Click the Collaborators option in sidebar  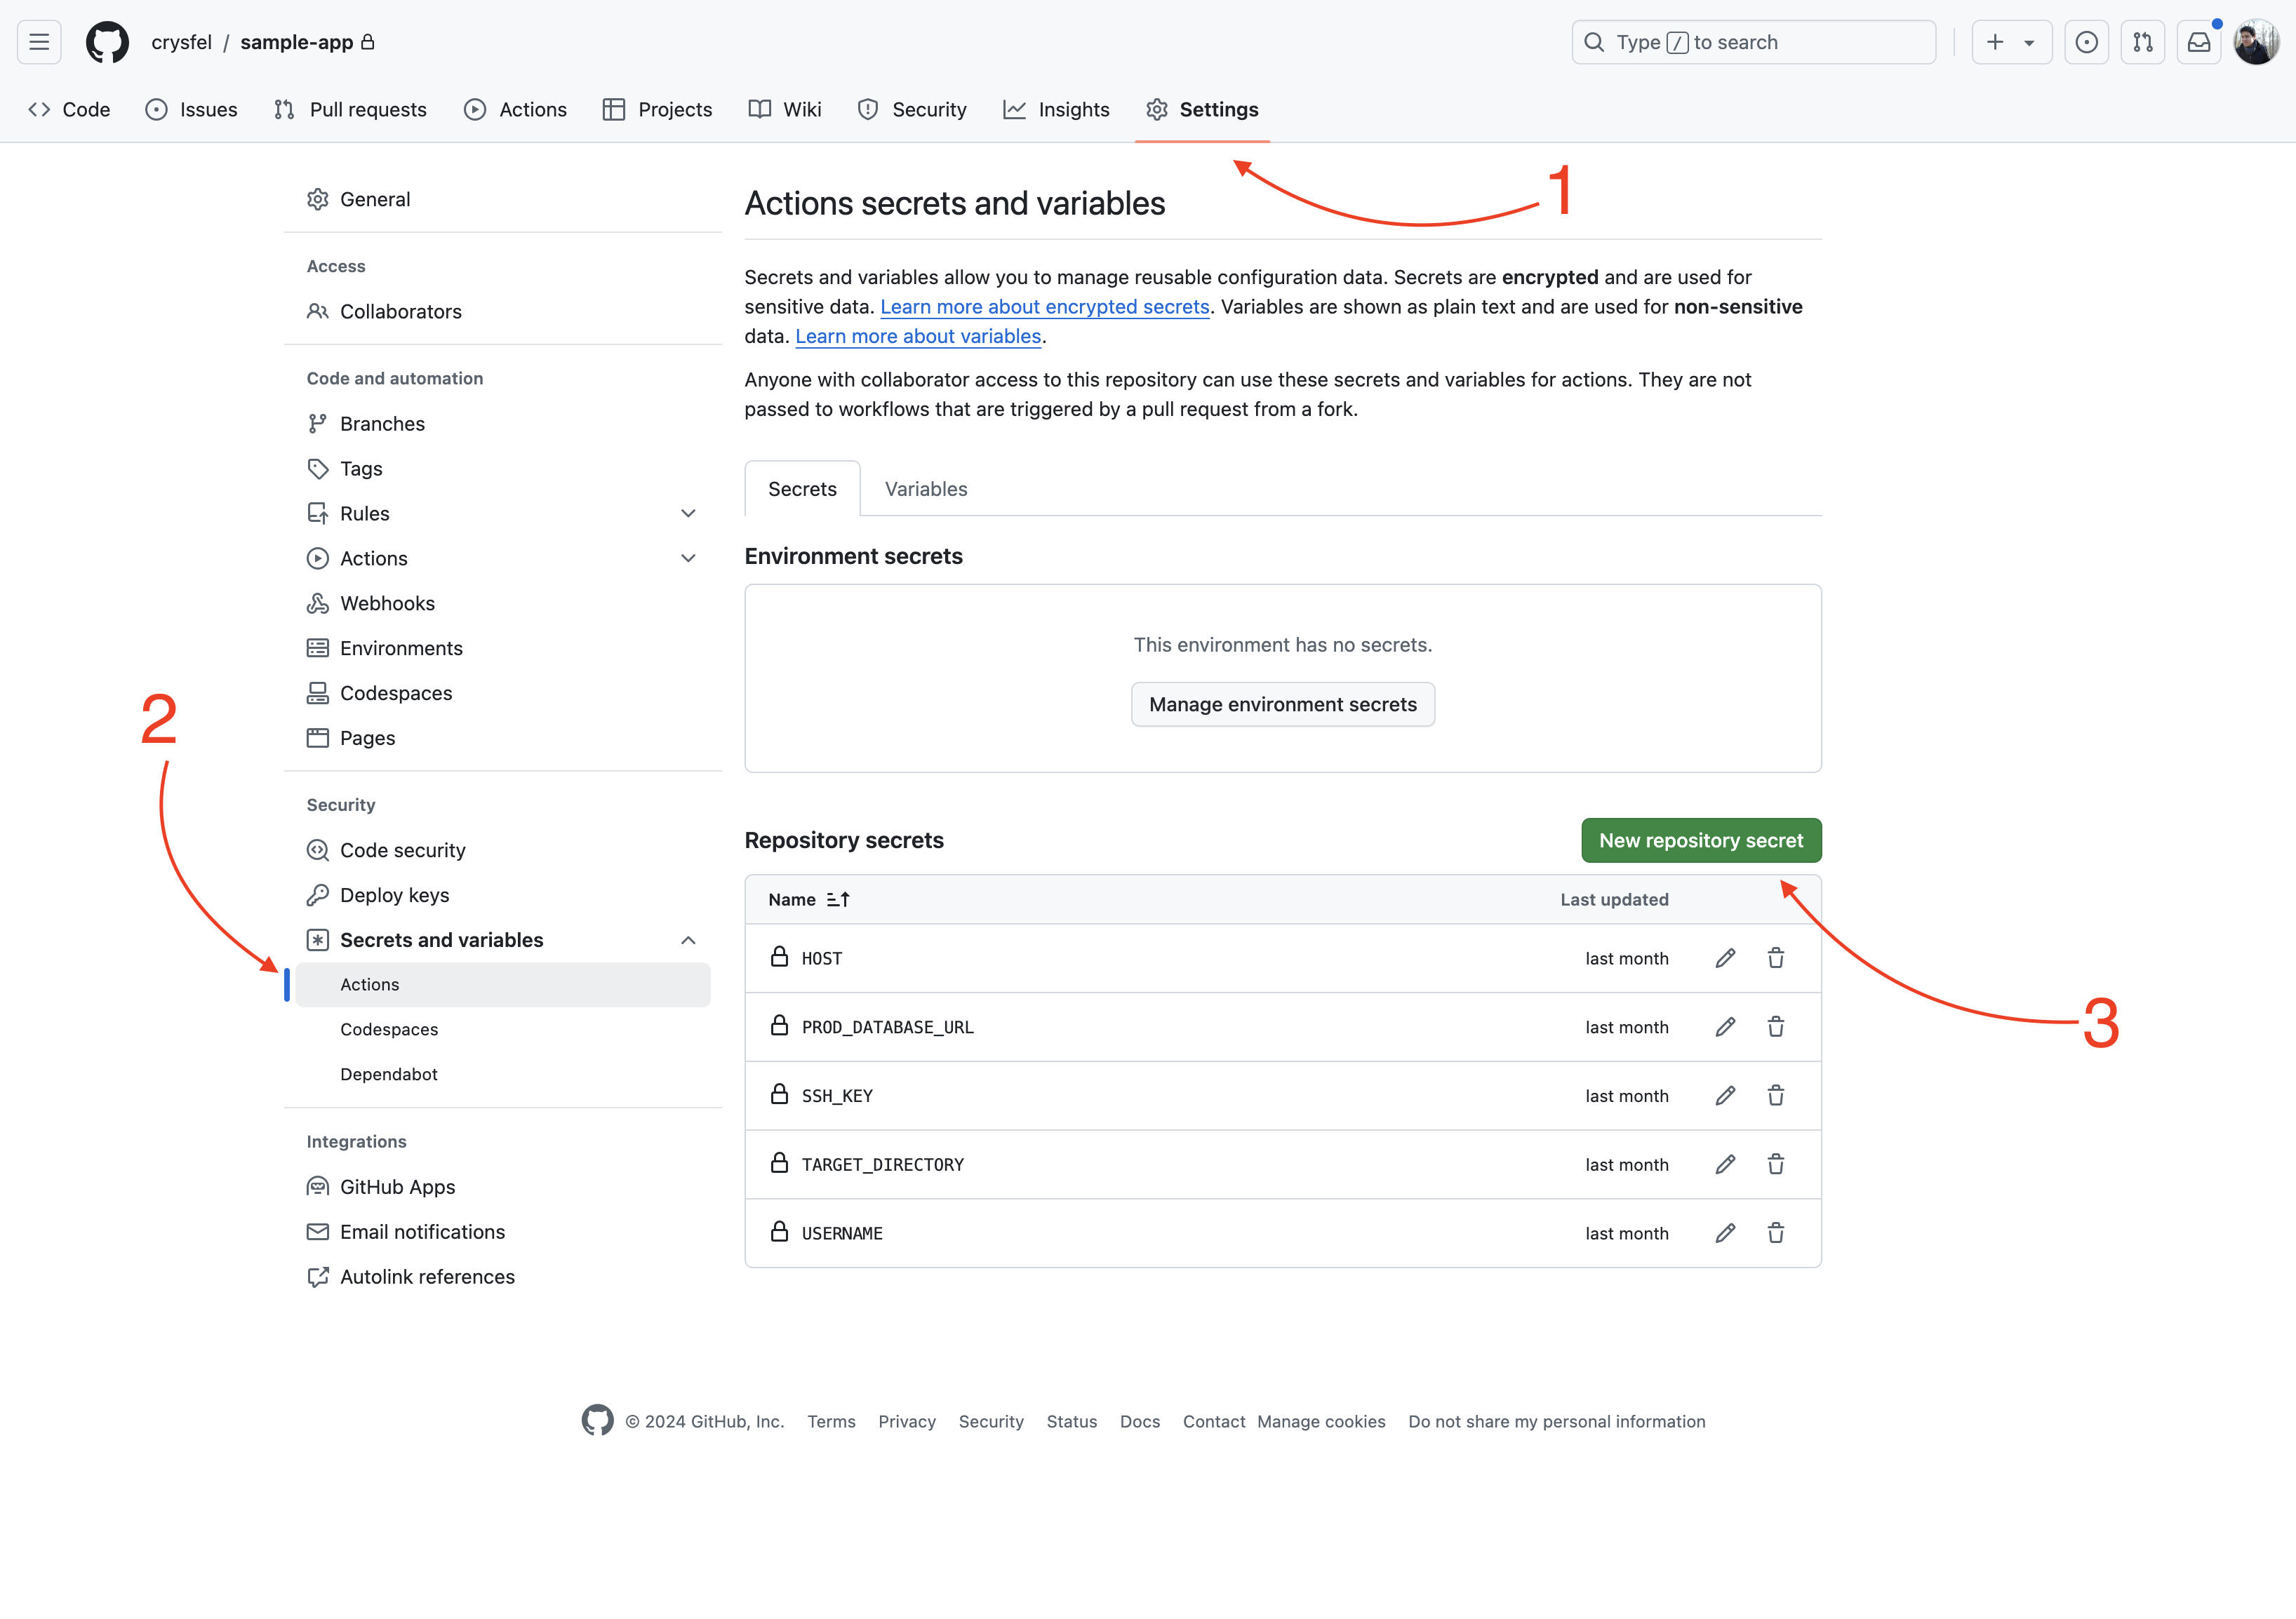[401, 310]
